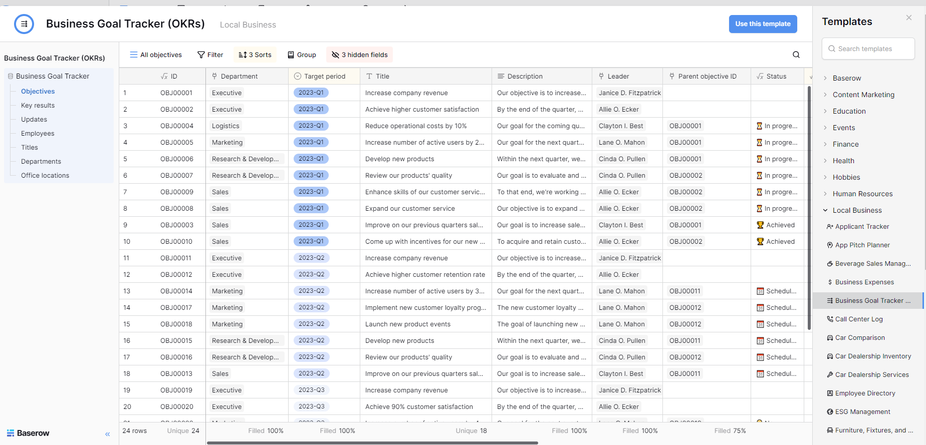Collapse sidebar with double chevron icon
Screen dimensions: 926x445
(x=107, y=434)
